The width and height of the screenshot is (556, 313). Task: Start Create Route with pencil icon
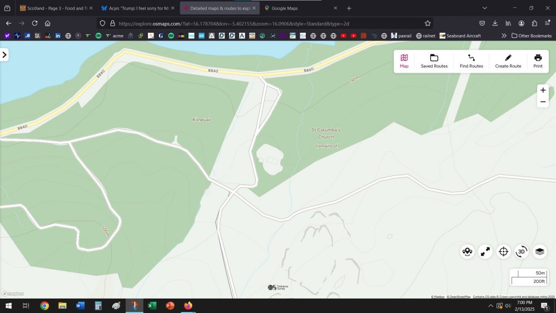pyautogui.click(x=508, y=61)
